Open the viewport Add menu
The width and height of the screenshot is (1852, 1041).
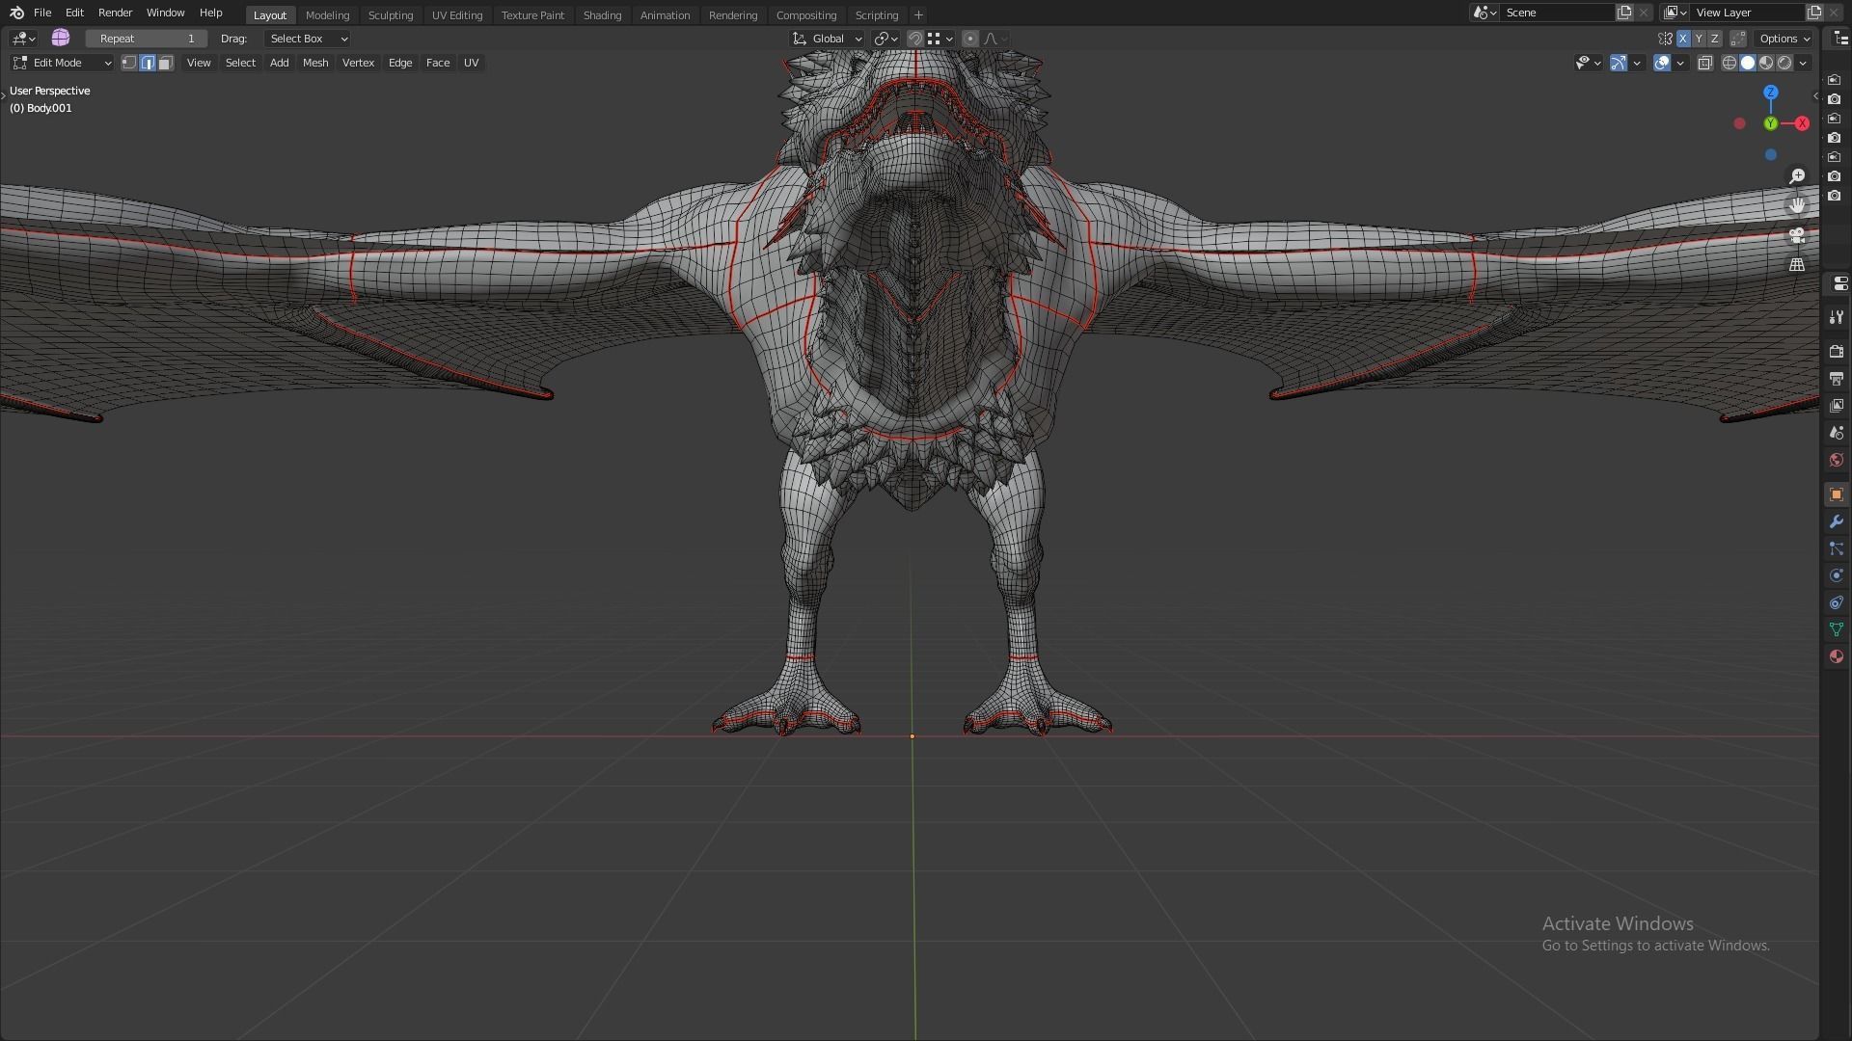click(x=279, y=63)
